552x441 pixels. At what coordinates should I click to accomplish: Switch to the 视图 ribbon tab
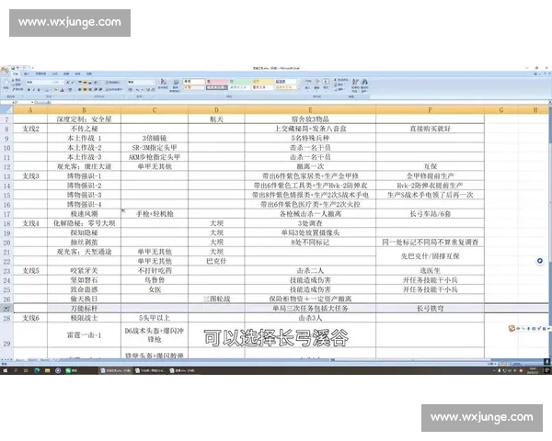pos(88,73)
